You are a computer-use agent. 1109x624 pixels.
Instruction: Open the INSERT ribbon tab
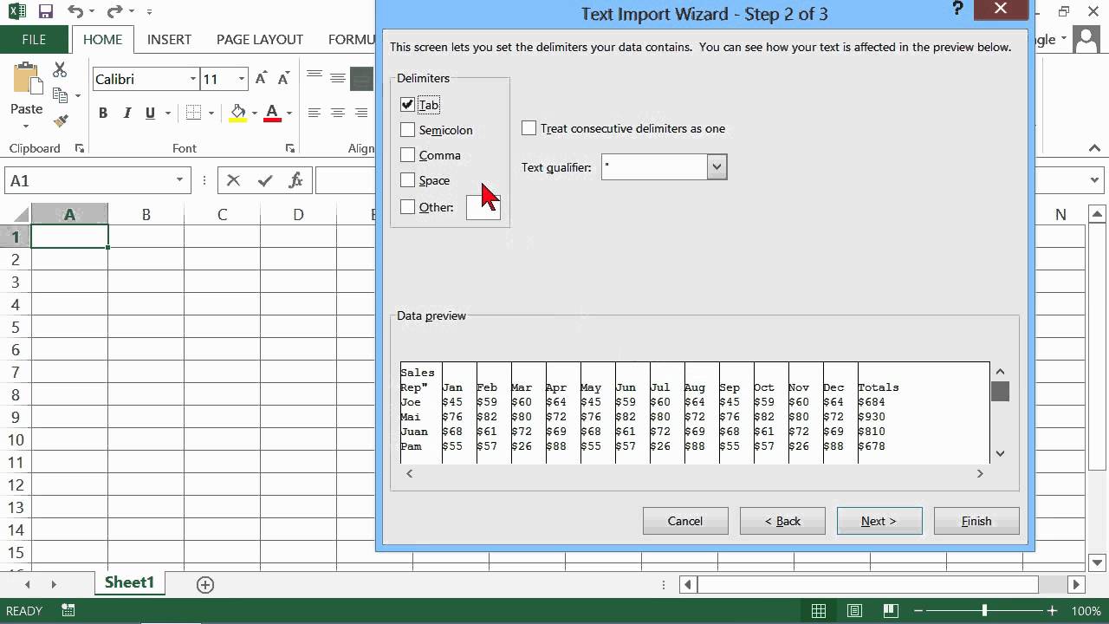tap(170, 40)
